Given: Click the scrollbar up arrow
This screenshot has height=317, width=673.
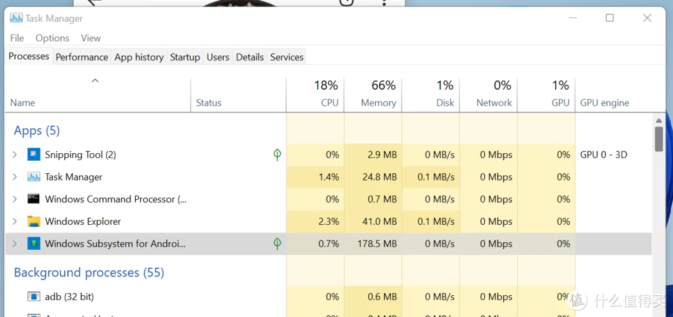Looking at the screenshot, I should click(659, 120).
